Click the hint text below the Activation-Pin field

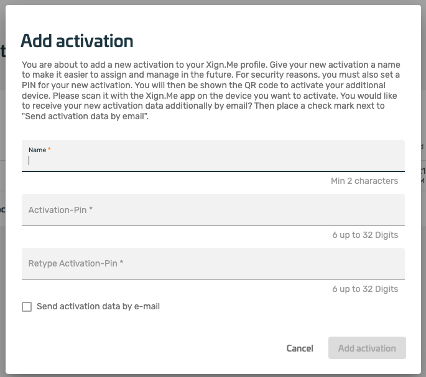pyautogui.click(x=365, y=235)
